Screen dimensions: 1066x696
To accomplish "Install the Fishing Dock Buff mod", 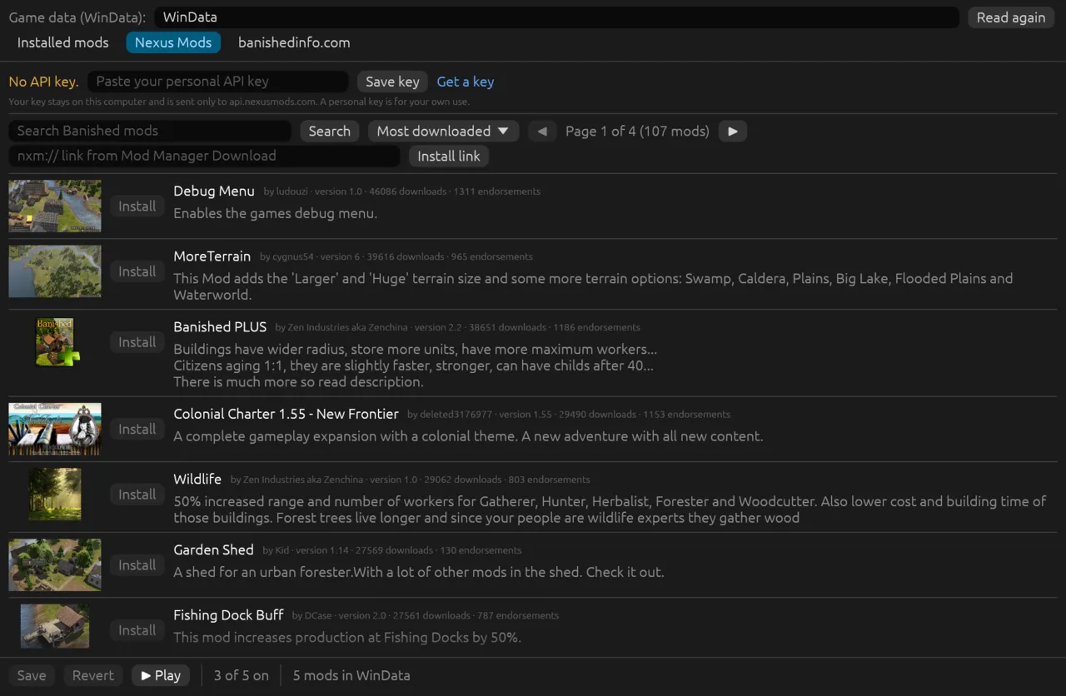I will coord(137,630).
